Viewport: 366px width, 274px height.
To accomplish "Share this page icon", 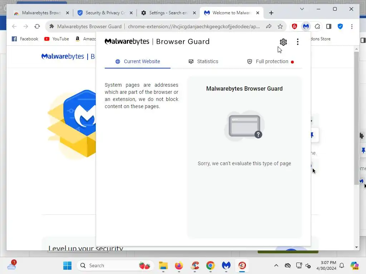I will [x=269, y=26].
